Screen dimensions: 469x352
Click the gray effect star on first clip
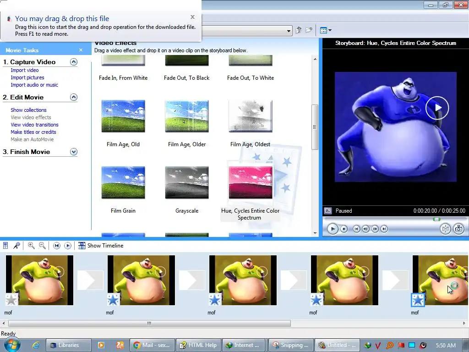(11, 300)
